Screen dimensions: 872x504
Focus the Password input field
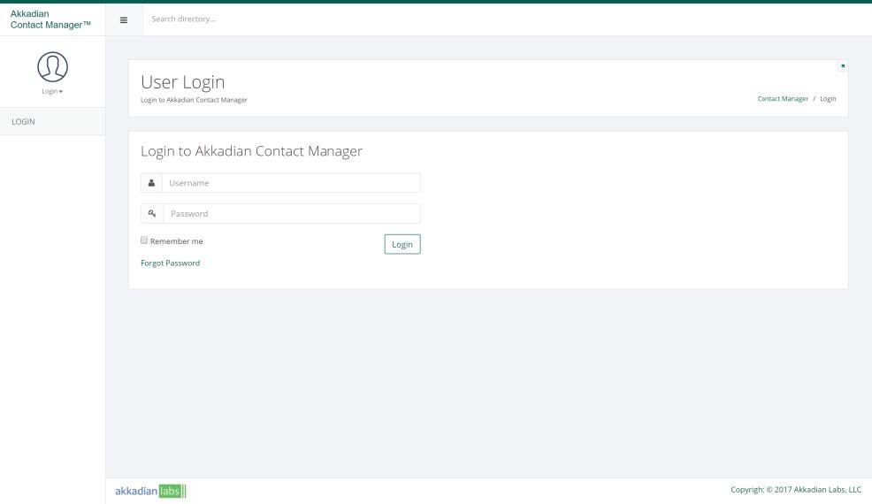(x=292, y=214)
